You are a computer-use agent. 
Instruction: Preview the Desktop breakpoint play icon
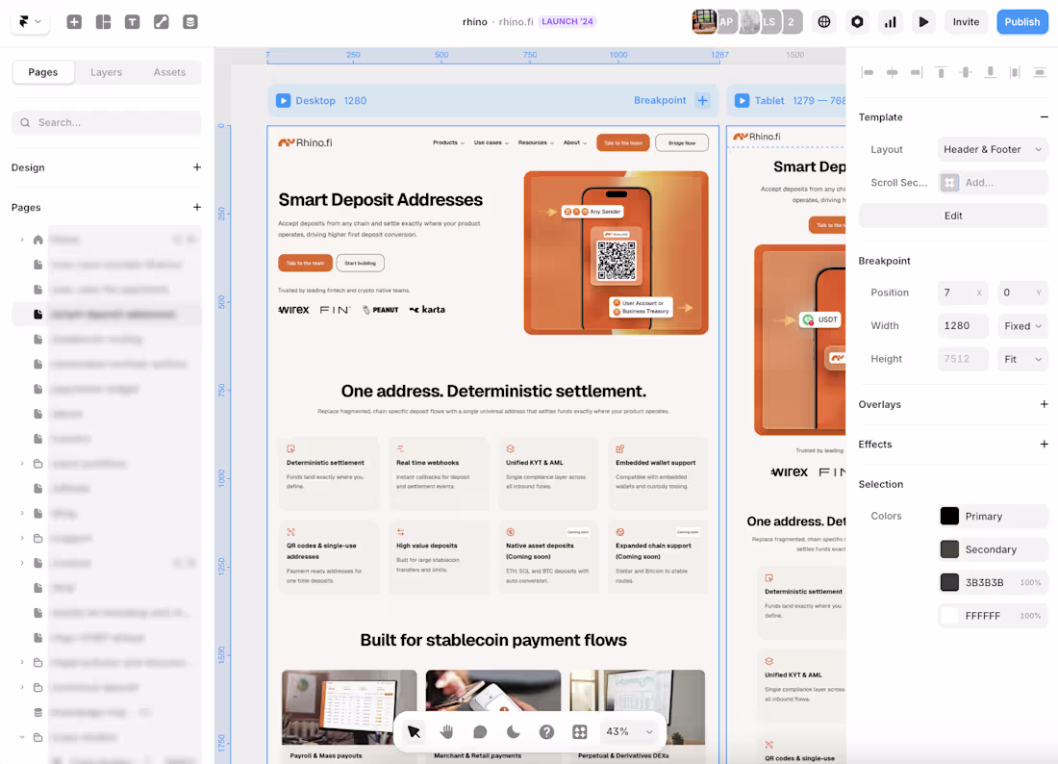(284, 101)
